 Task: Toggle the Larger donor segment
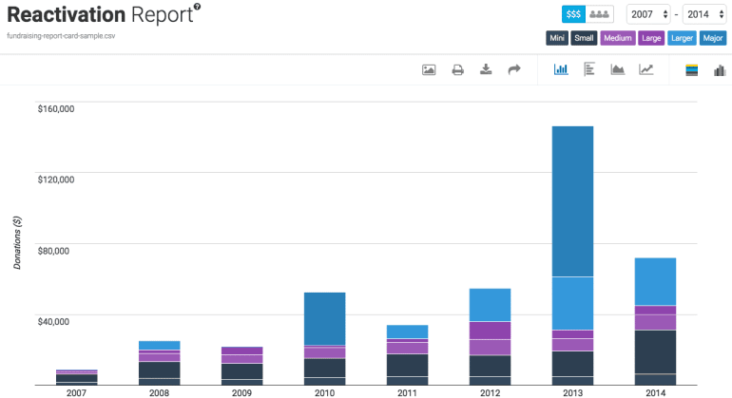tap(682, 38)
